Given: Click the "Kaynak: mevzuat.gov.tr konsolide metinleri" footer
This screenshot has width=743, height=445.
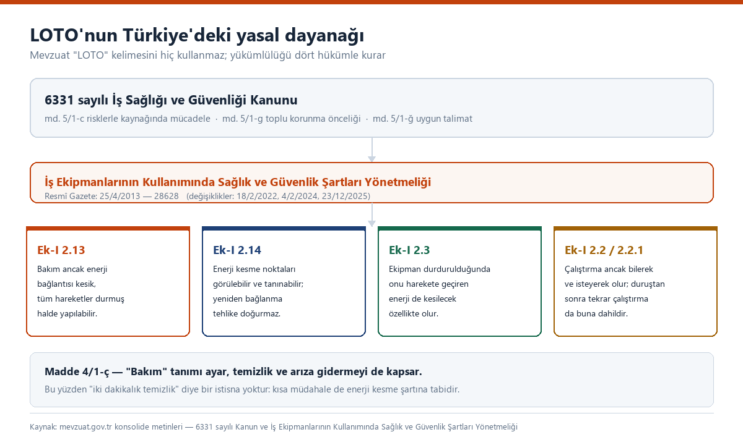Looking at the screenshot, I should [x=274, y=426].
